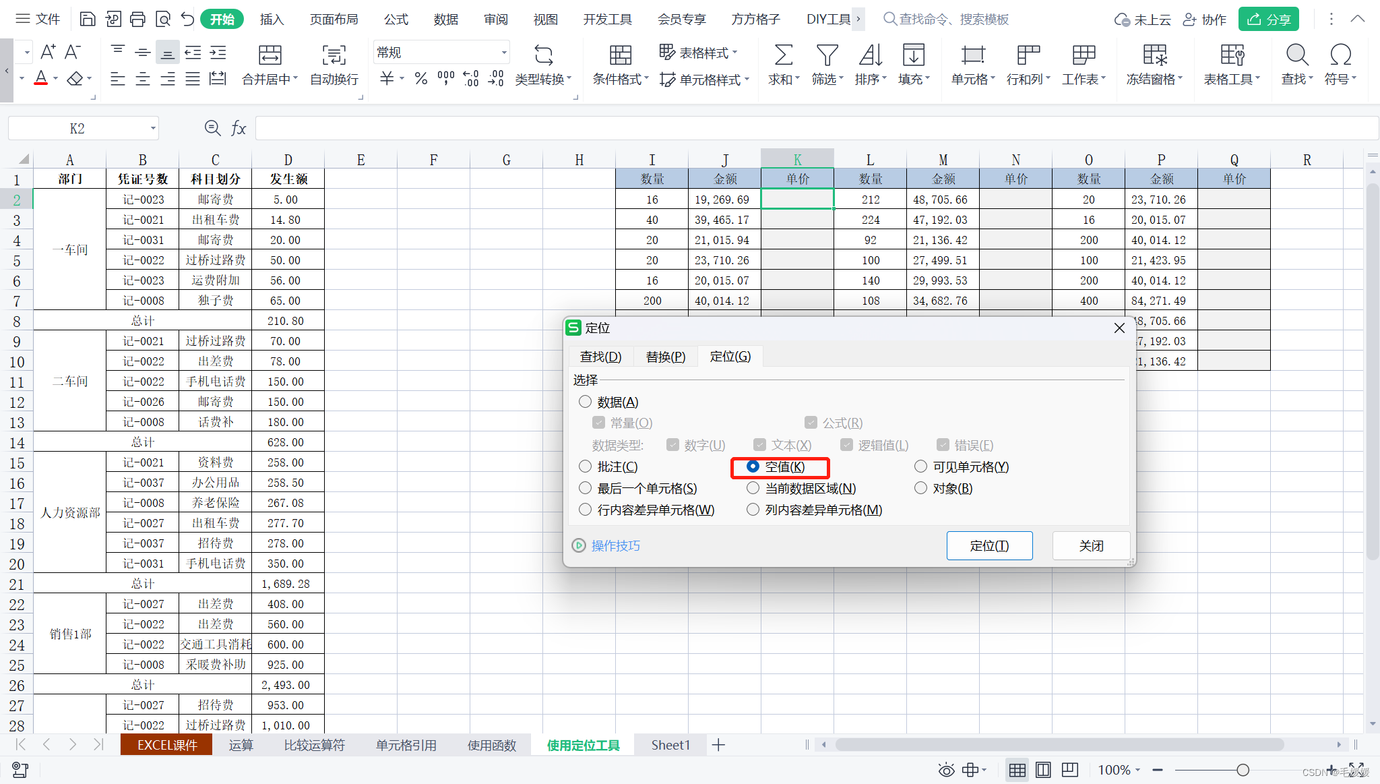Select the 列内容差异单元格(M) radio button

click(x=753, y=510)
